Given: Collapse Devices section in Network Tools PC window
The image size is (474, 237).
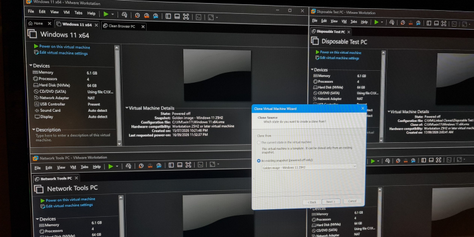Looking at the screenshot, I should click(x=37, y=219).
